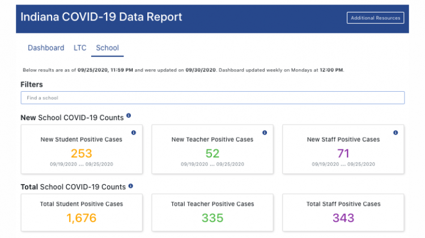Click the New School COVID-19 Counts heading
Screen dimensions: 425x238
tap(72, 118)
